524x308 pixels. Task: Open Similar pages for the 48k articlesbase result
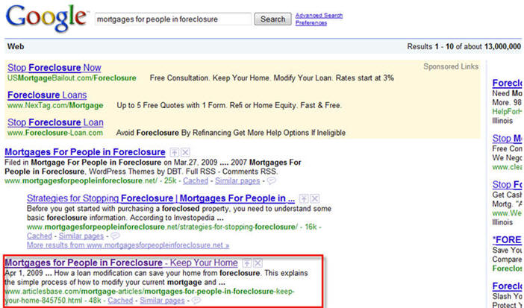coord(162,301)
